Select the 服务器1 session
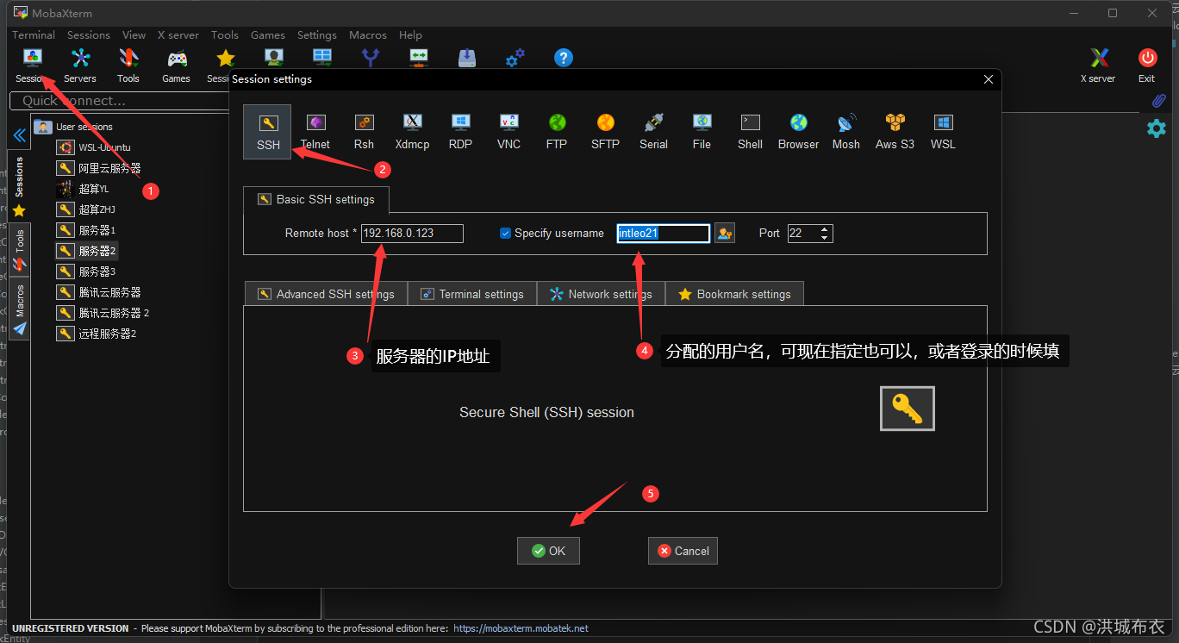 click(86, 230)
